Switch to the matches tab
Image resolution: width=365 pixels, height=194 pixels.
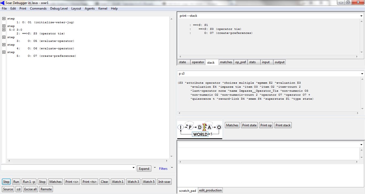point(226,62)
